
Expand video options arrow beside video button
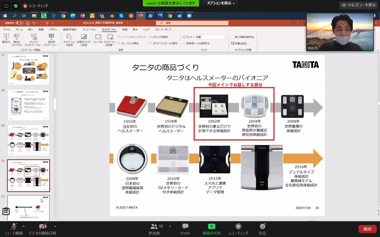55,226
